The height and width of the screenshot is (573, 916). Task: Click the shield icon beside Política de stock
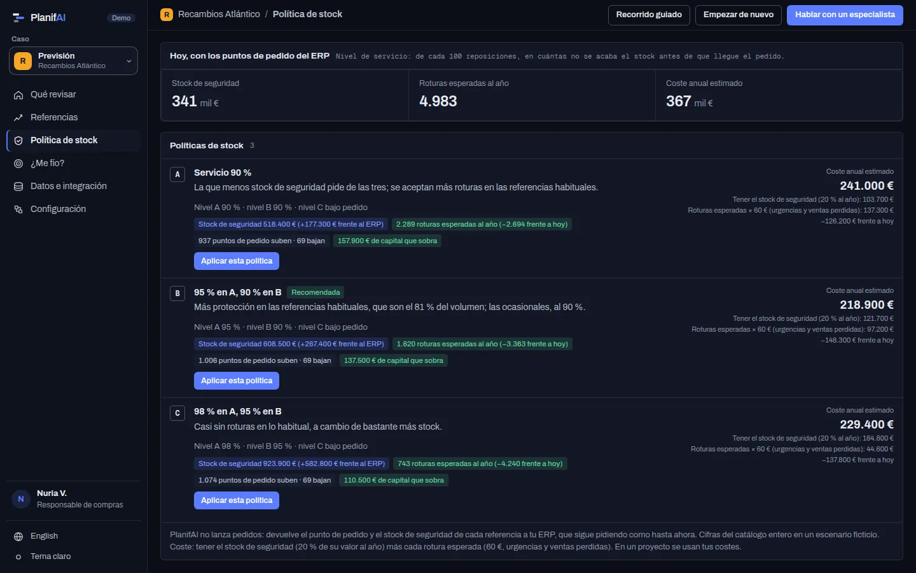[18, 141]
